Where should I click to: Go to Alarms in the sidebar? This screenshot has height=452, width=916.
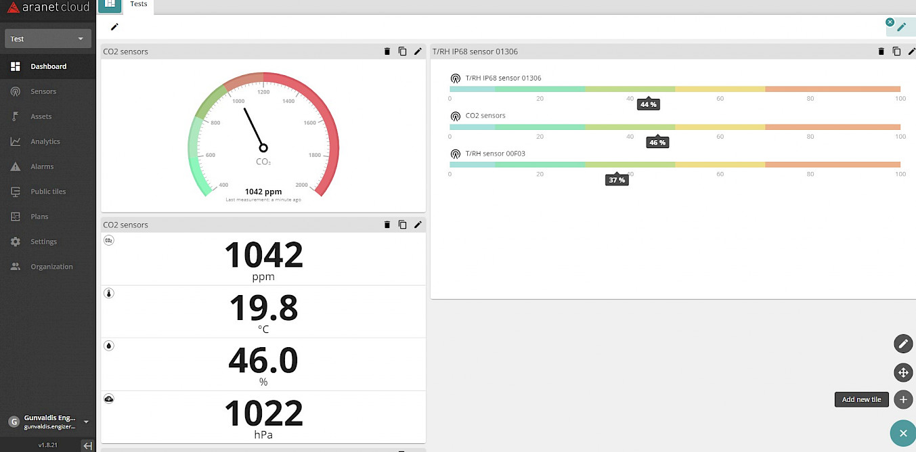pyautogui.click(x=42, y=166)
